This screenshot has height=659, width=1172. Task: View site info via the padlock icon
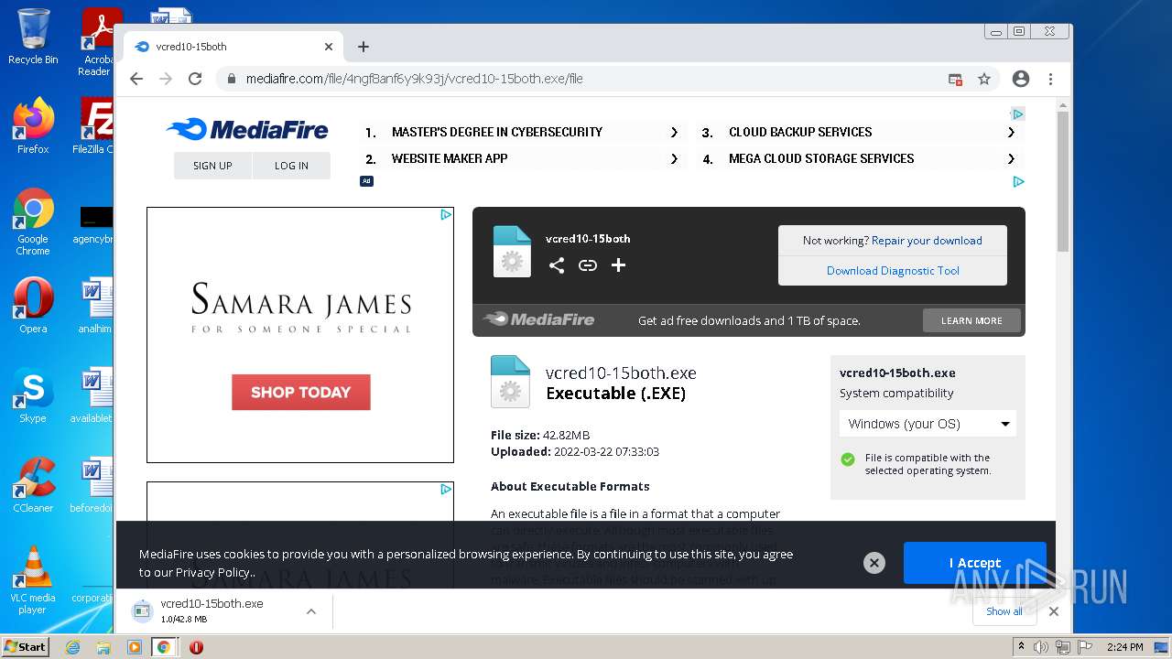232,79
